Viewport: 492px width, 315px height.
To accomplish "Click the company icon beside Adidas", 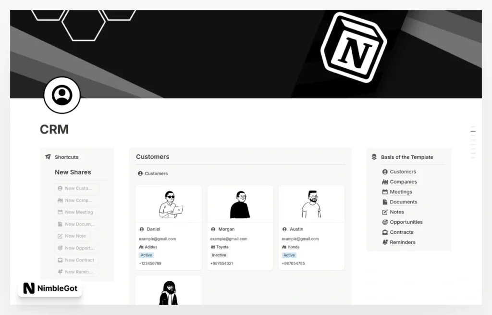I will pos(141,247).
